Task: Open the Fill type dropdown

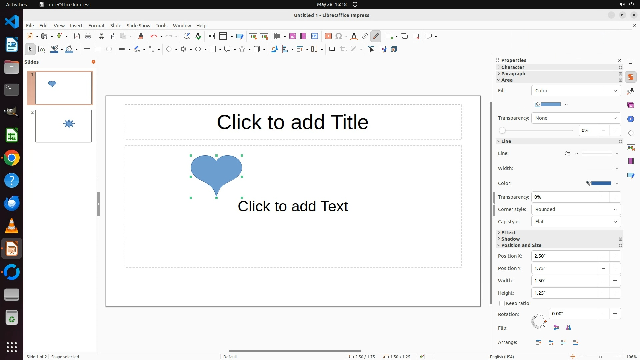Action: (576, 91)
